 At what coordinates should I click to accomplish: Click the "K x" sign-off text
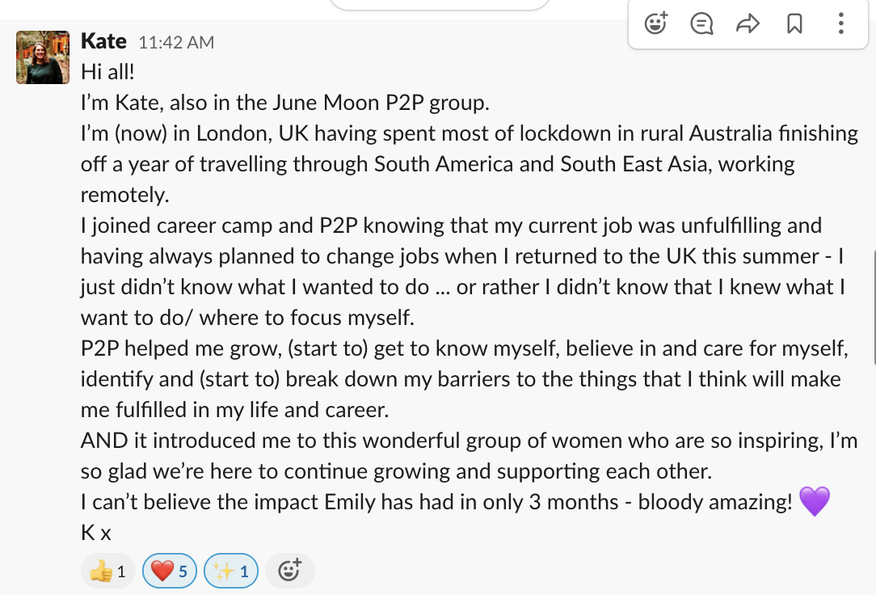(95, 533)
